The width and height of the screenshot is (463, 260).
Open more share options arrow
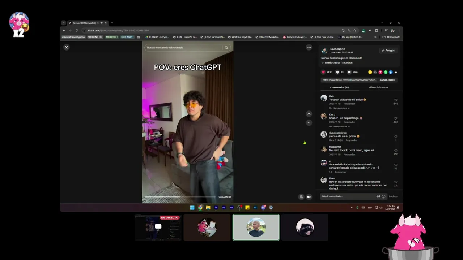pos(396,72)
